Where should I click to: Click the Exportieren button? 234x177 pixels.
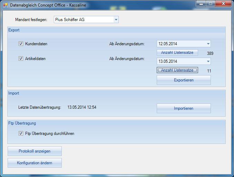click(x=184, y=80)
